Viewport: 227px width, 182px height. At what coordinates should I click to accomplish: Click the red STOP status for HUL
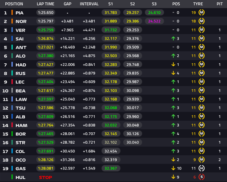(x=45, y=177)
